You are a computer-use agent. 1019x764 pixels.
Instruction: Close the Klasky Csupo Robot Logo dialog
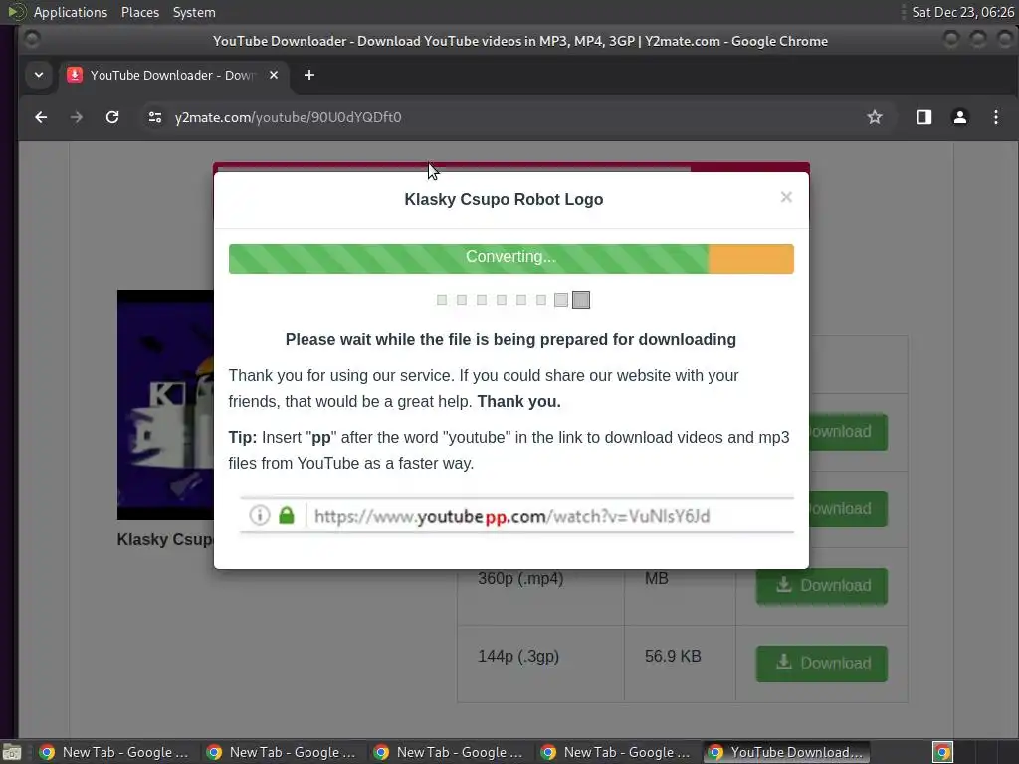pyautogui.click(x=786, y=197)
